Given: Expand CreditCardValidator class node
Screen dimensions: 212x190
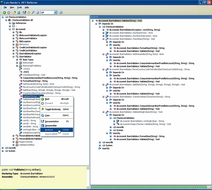Looking at the screenshot, I should [13, 50].
